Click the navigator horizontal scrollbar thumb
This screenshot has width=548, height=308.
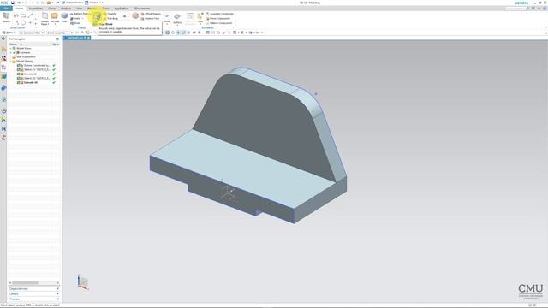pyautogui.click(x=25, y=283)
